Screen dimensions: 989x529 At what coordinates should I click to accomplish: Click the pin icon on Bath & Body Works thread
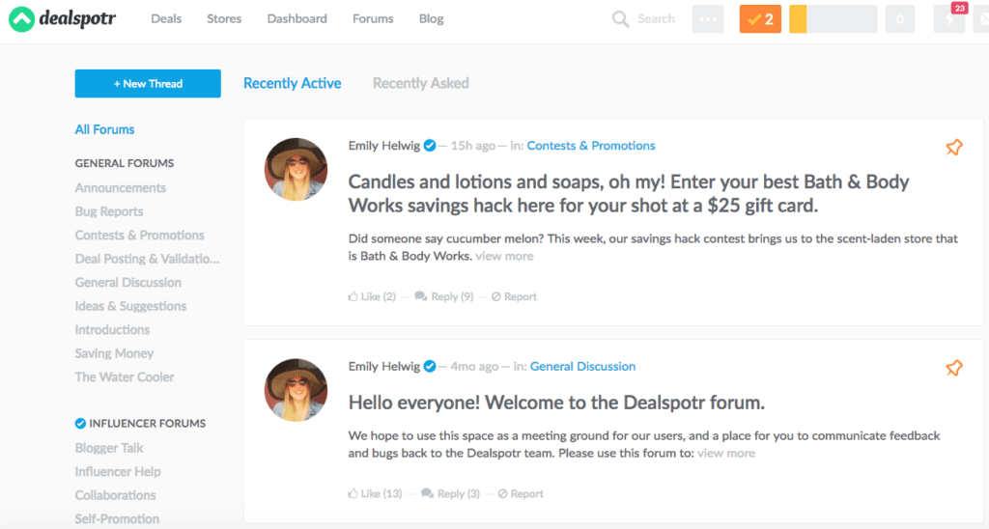click(x=953, y=148)
